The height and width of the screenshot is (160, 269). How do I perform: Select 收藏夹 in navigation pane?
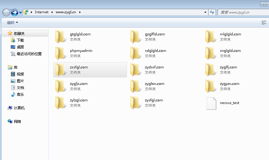pos(25,33)
